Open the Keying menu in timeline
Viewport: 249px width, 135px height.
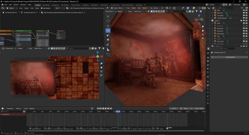point(18,108)
